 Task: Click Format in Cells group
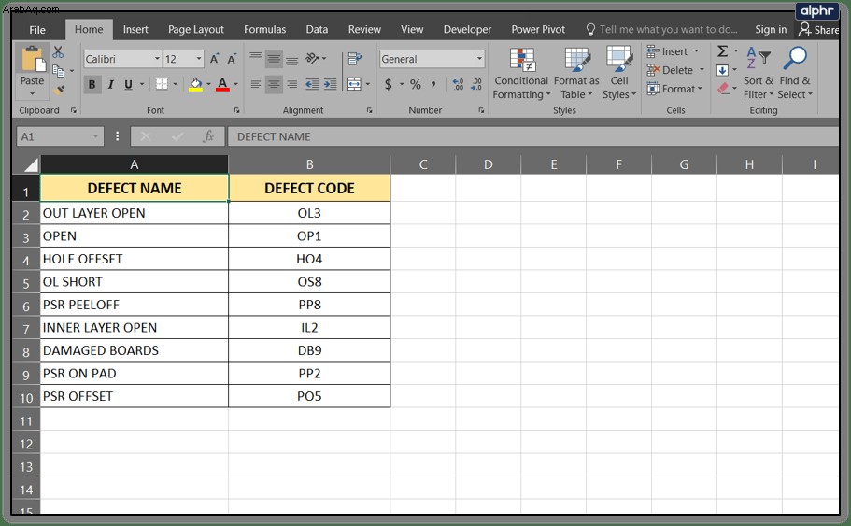tap(674, 89)
